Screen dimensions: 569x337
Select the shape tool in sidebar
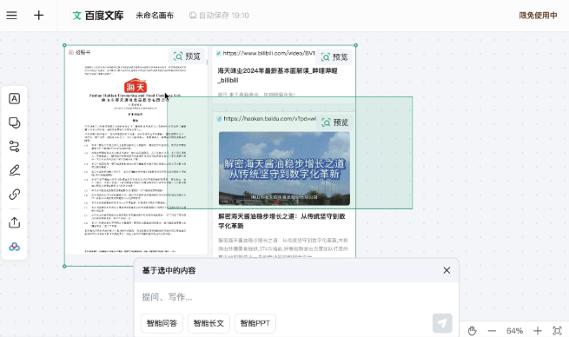pyautogui.click(x=14, y=122)
